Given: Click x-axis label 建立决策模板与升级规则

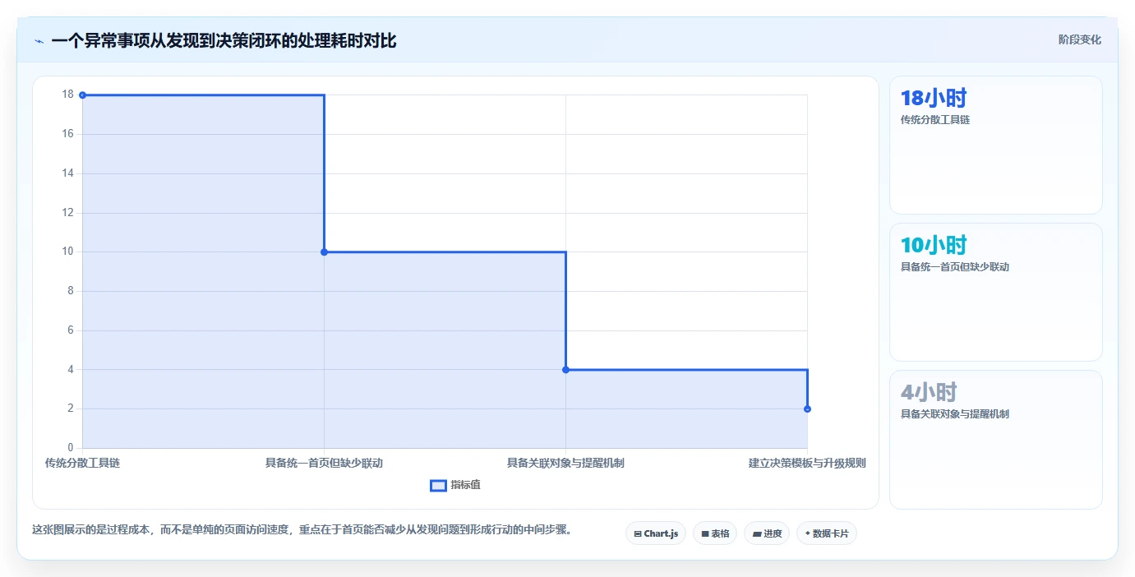Looking at the screenshot, I should [x=807, y=463].
